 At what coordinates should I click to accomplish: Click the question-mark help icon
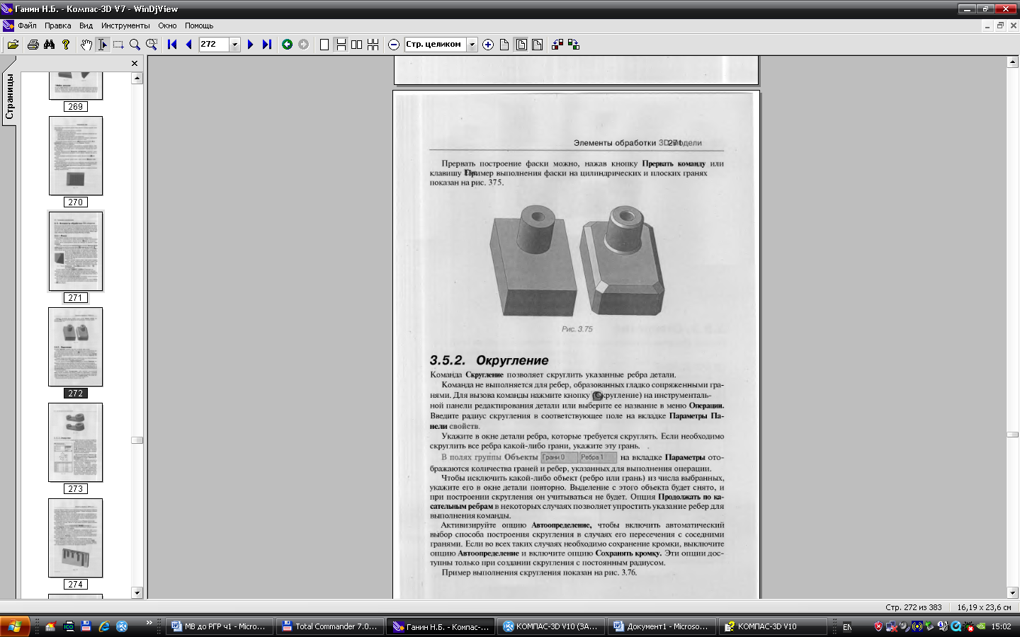click(x=66, y=45)
